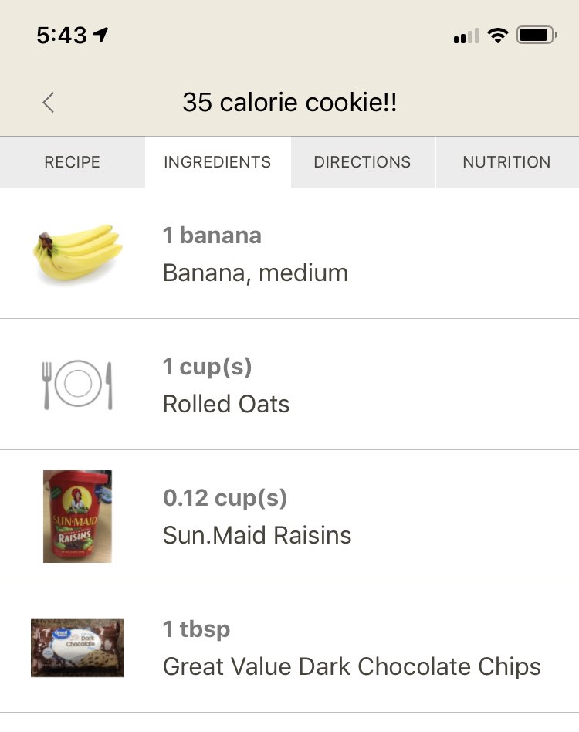Tap the 0.12 cup(s) quantity label

point(225,498)
